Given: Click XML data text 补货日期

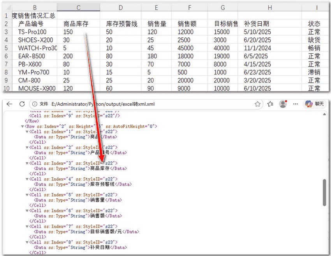Looking at the screenshot, I should coord(100,247).
